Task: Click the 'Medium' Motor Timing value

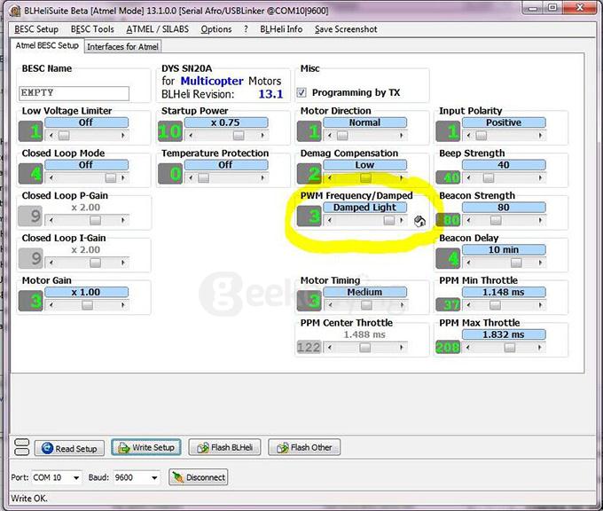Action: pos(364,292)
